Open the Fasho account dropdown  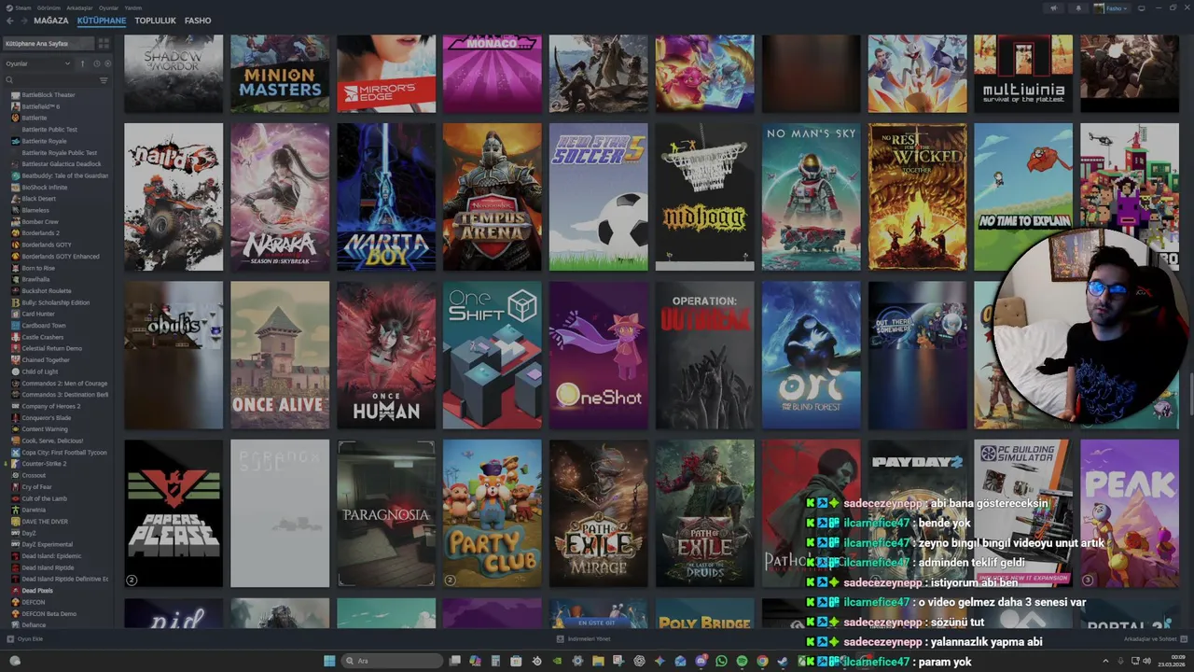[x=1112, y=8]
